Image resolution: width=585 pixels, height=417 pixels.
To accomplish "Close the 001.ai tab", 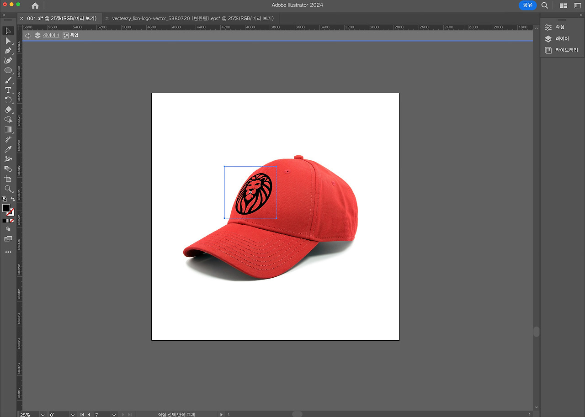I will pos(21,18).
